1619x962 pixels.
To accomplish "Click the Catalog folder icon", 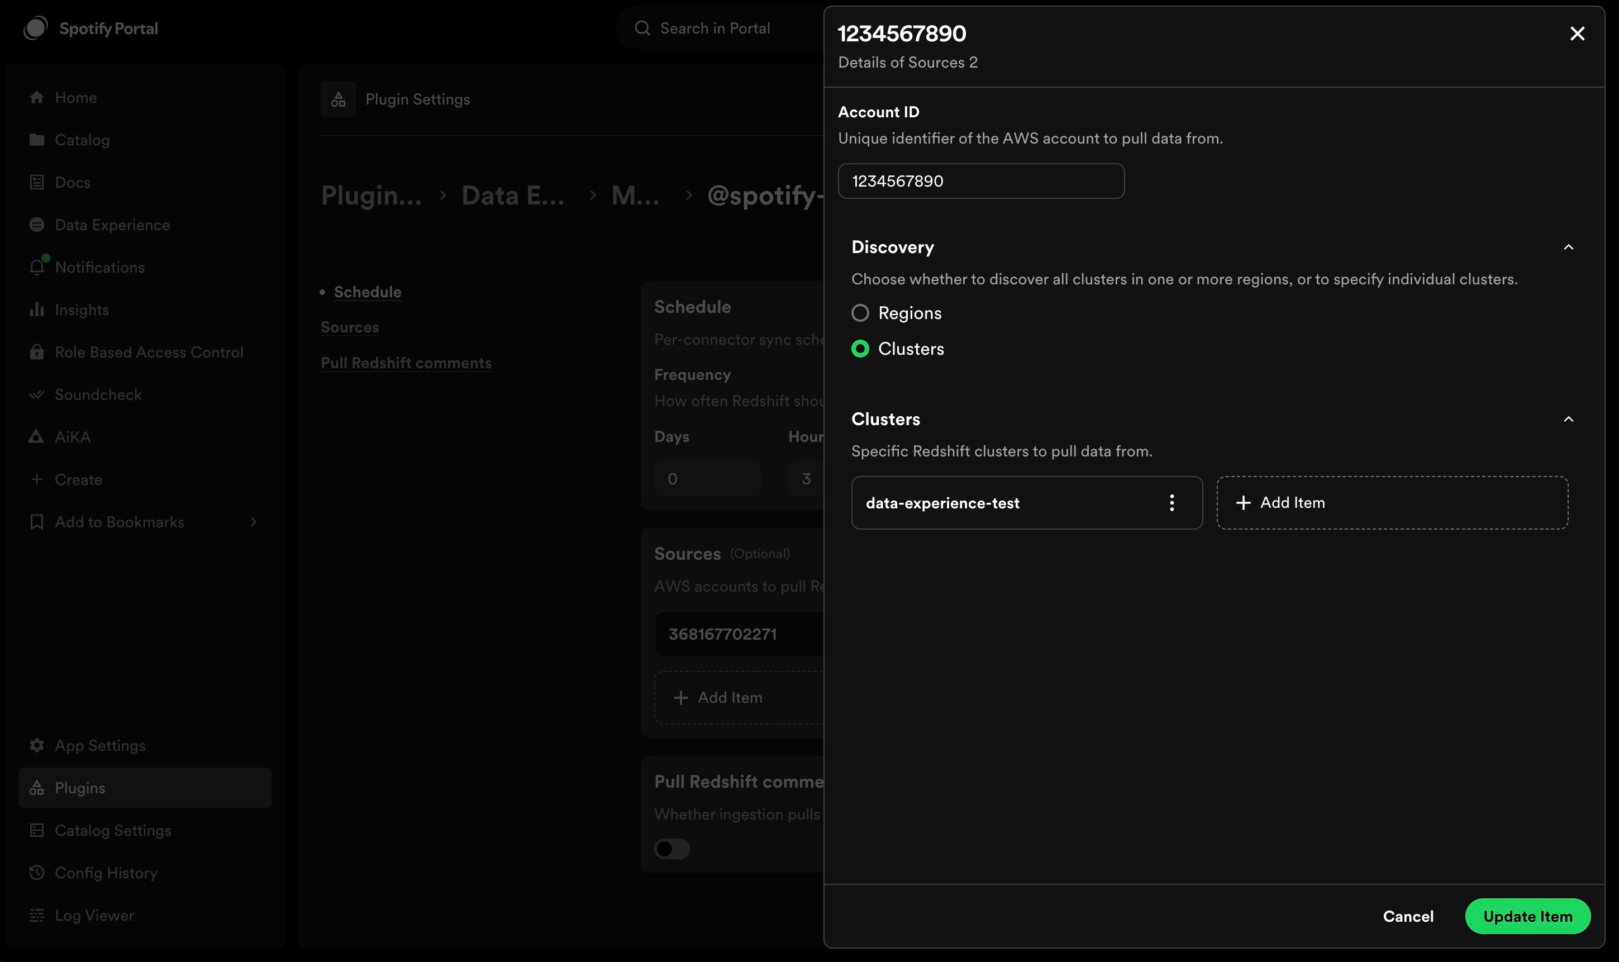I will tap(37, 140).
